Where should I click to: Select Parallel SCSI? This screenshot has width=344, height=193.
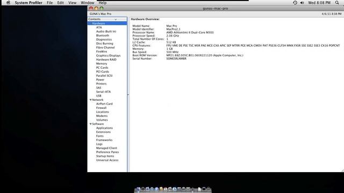tap(104, 76)
